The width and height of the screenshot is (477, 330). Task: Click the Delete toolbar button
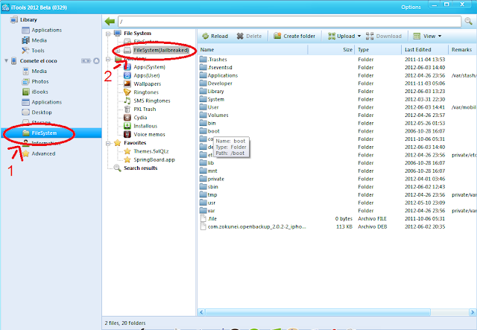(x=249, y=37)
